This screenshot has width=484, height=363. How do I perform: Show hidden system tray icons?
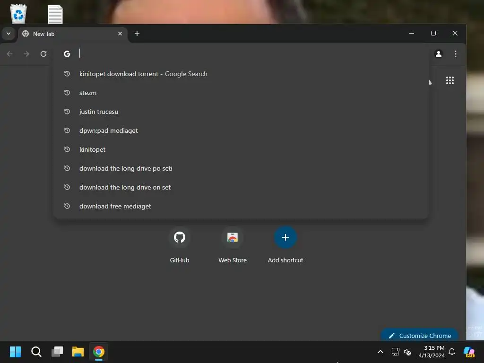pos(380,352)
